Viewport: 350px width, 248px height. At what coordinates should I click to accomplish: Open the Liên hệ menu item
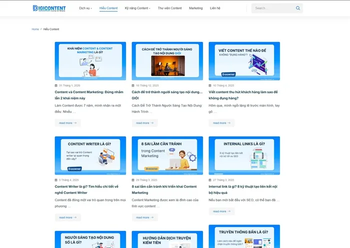[215, 8]
